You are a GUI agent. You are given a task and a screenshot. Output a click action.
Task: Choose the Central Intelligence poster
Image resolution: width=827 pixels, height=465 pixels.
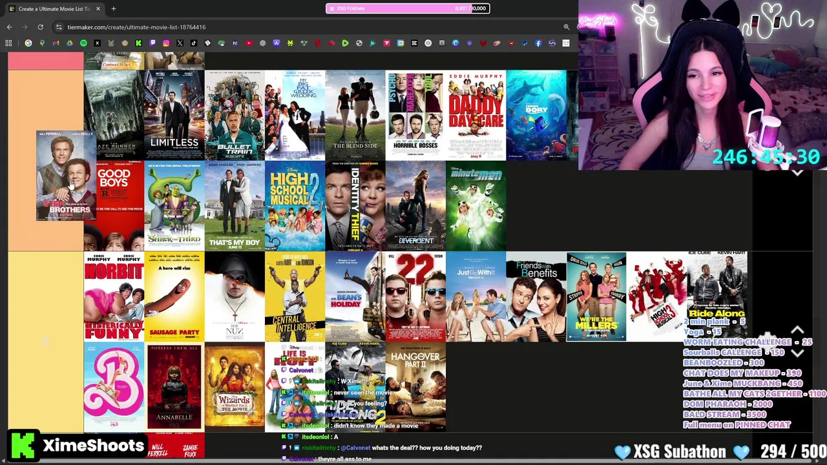point(295,296)
